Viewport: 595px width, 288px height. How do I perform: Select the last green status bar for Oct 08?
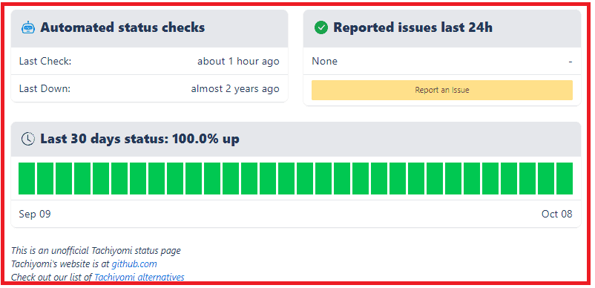tap(565, 178)
